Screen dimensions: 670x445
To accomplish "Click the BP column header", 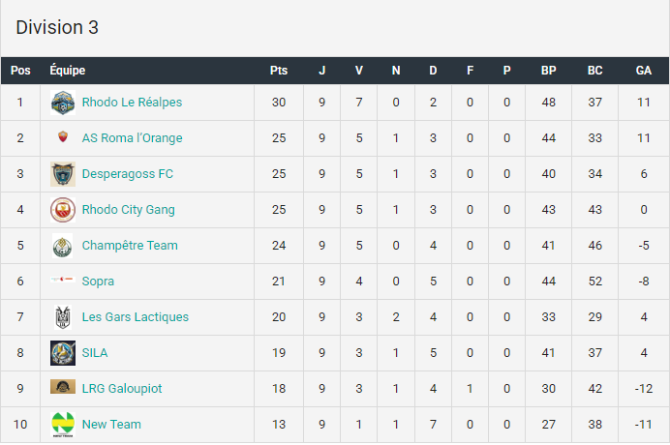I will (x=549, y=71).
